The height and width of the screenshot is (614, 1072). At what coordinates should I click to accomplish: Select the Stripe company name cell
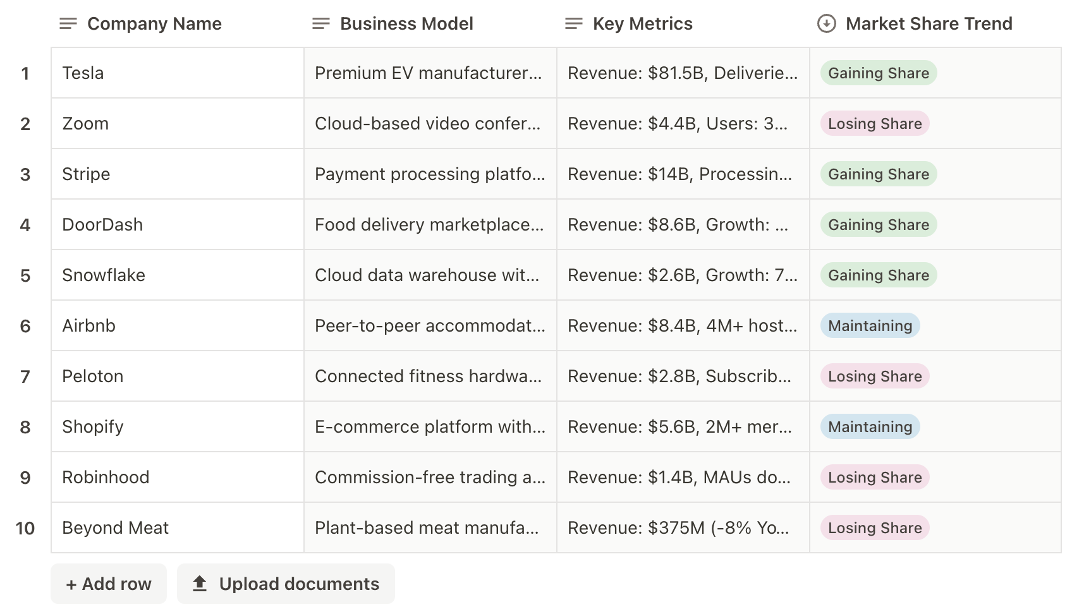point(178,174)
